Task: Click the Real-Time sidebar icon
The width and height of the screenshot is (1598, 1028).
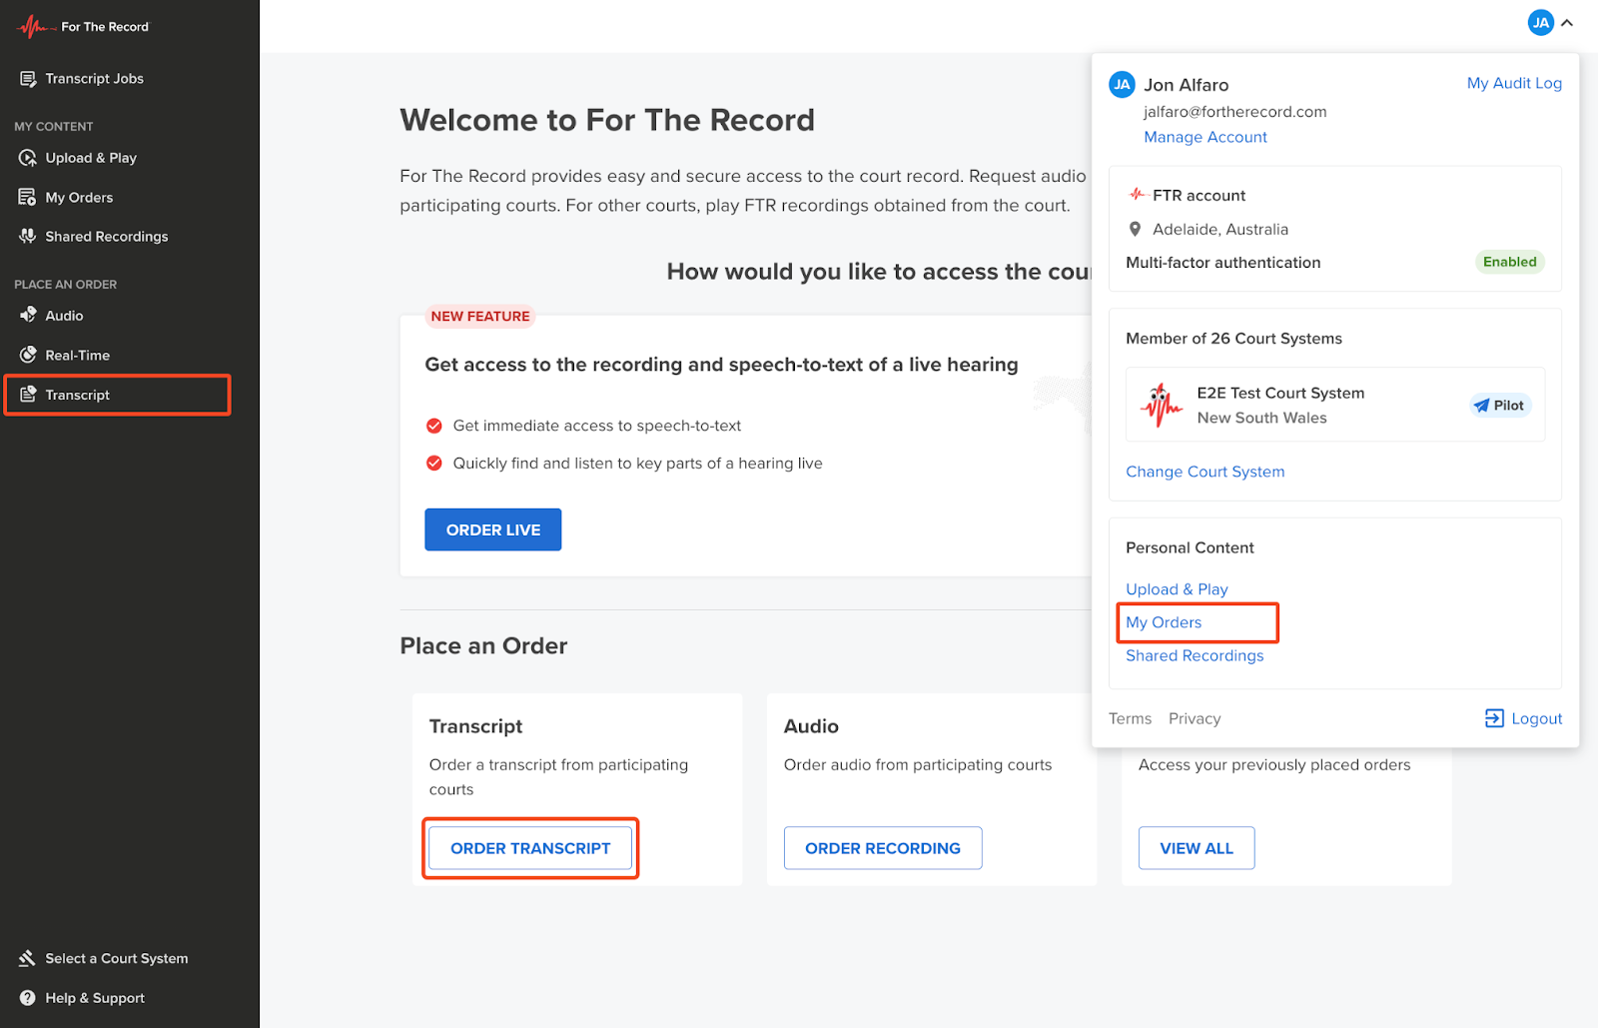Action: click(28, 356)
